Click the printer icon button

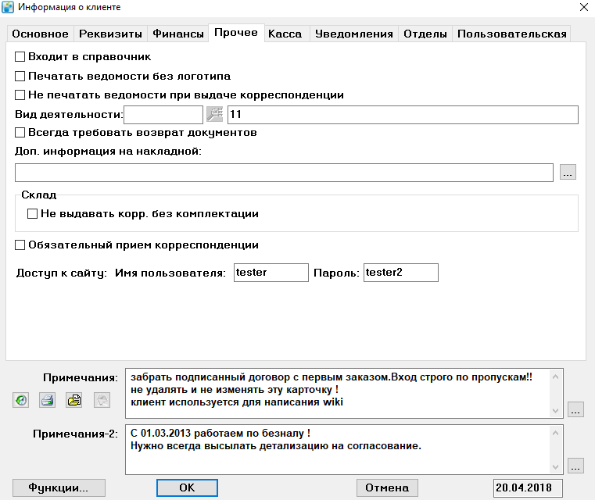48,400
